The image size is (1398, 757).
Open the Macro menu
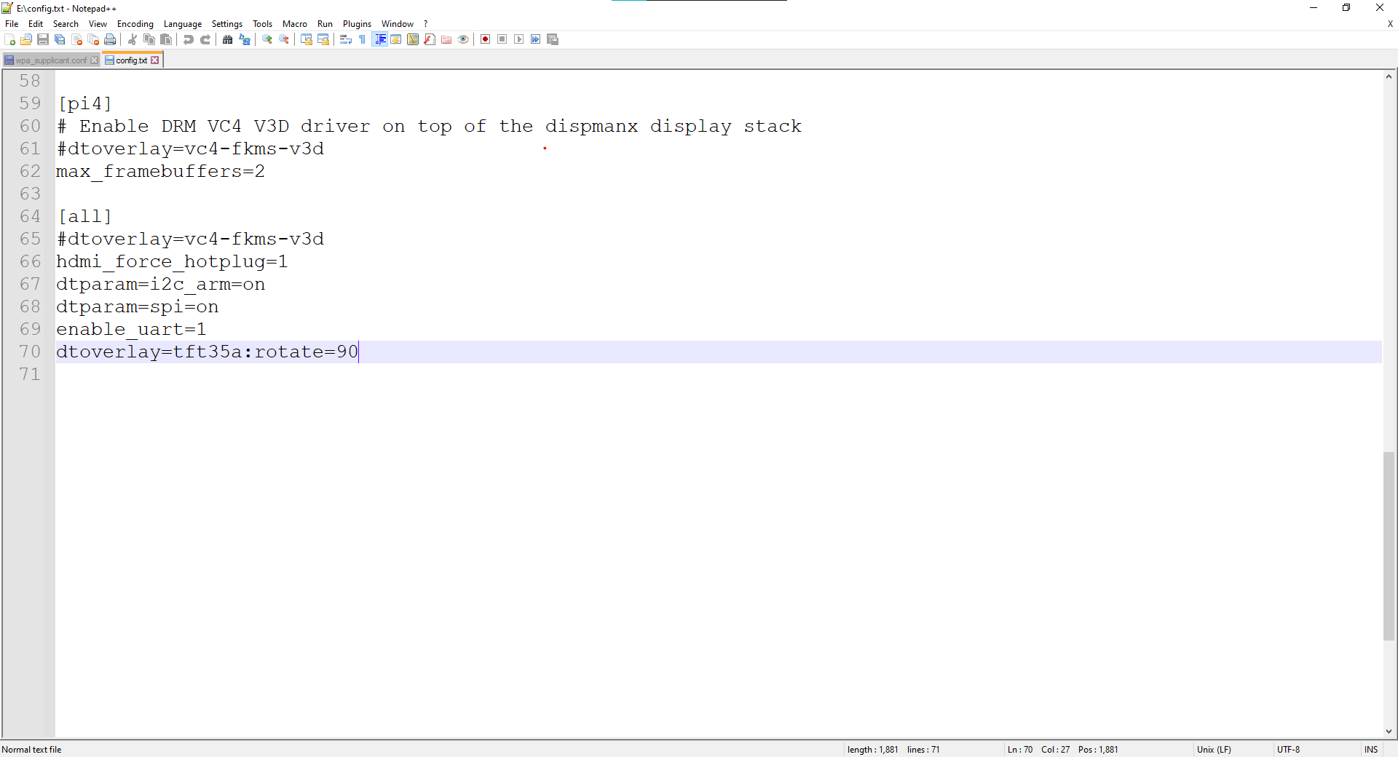point(295,24)
